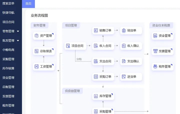Click the 搜索菜单 search field
Viewport: 180px width, 114px height.
point(8,3)
